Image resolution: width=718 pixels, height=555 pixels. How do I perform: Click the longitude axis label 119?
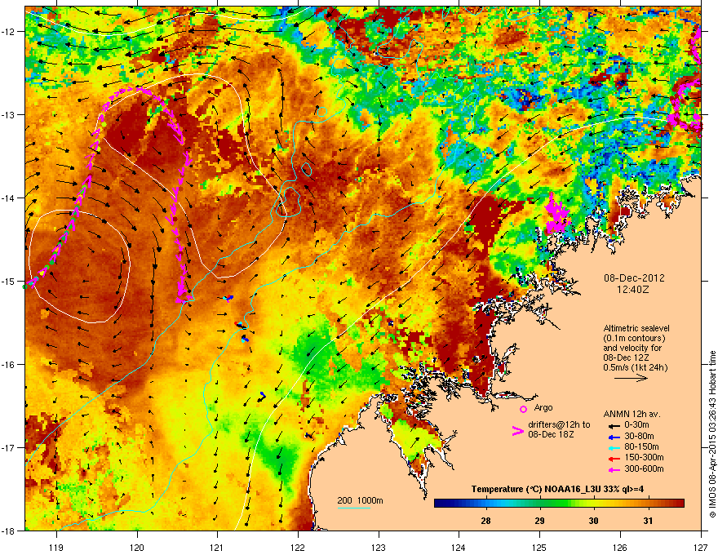(x=57, y=548)
